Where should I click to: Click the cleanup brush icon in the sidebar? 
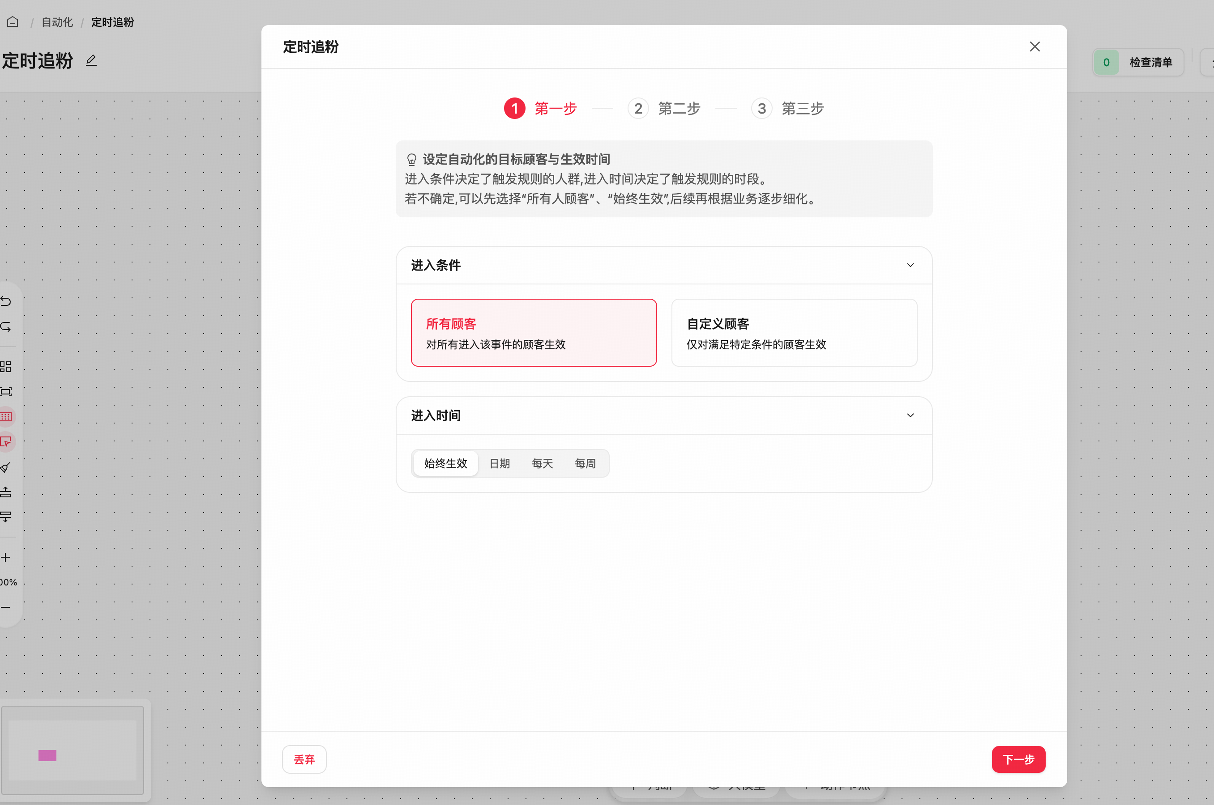coord(6,467)
